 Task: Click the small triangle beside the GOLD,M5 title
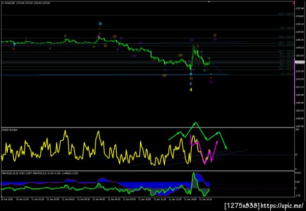coord(3,3)
